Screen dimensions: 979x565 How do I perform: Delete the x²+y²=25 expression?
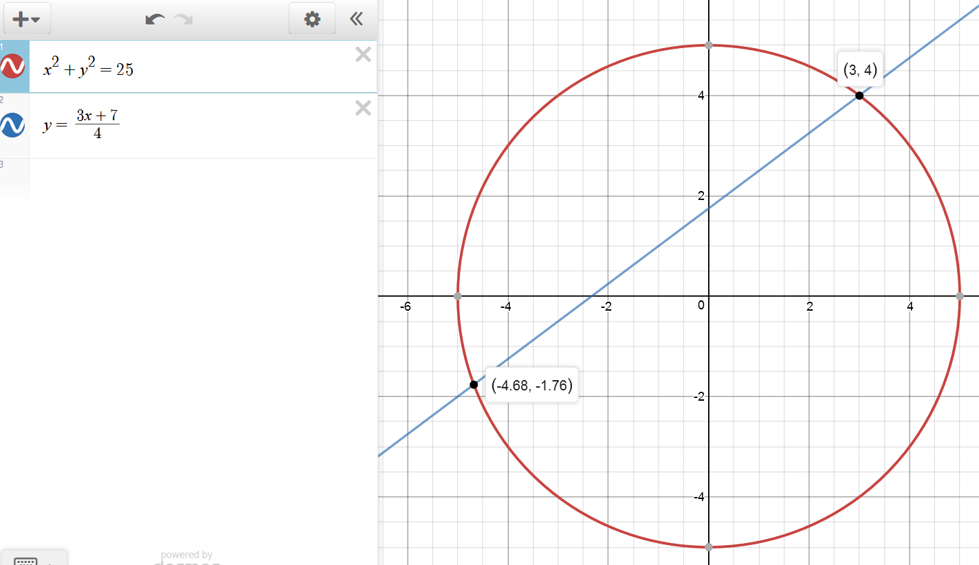363,55
